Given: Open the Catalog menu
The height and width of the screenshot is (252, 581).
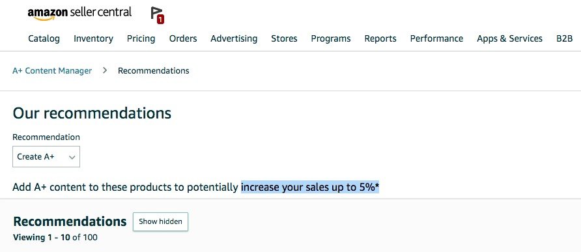Looking at the screenshot, I should [x=44, y=38].
